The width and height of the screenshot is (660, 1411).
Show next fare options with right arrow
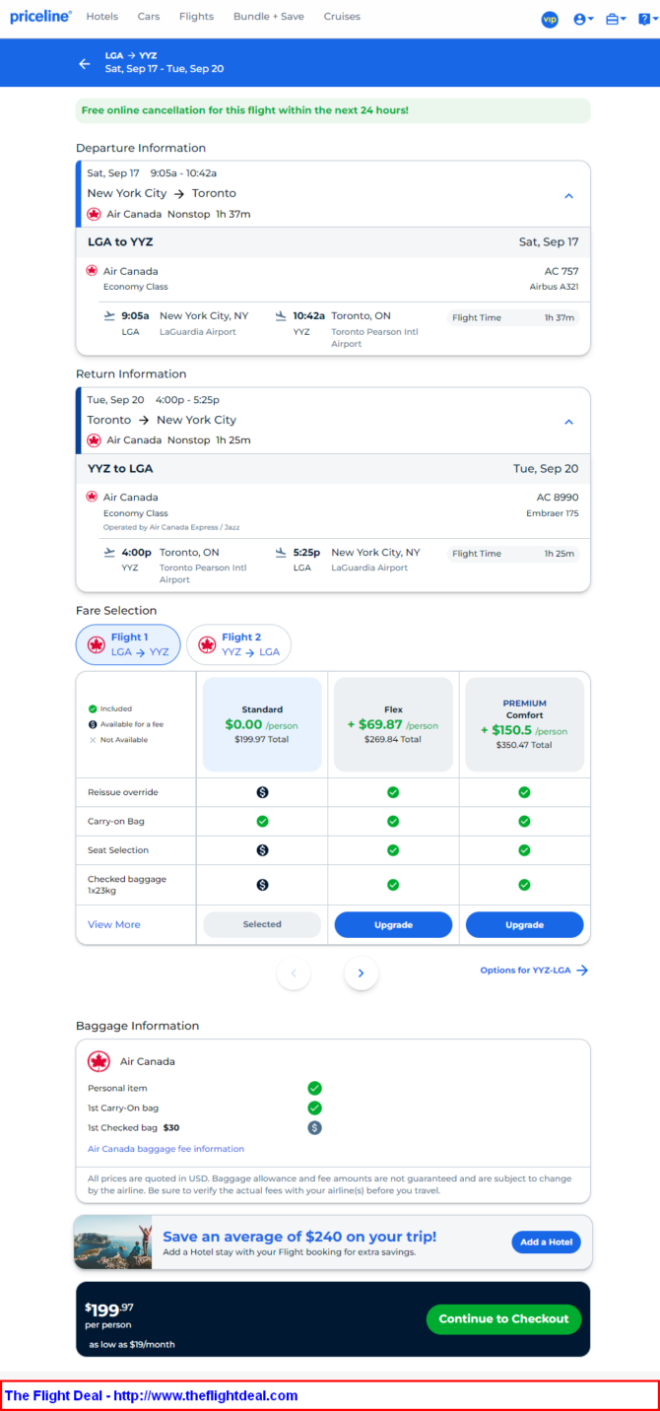(x=361, y=973)
